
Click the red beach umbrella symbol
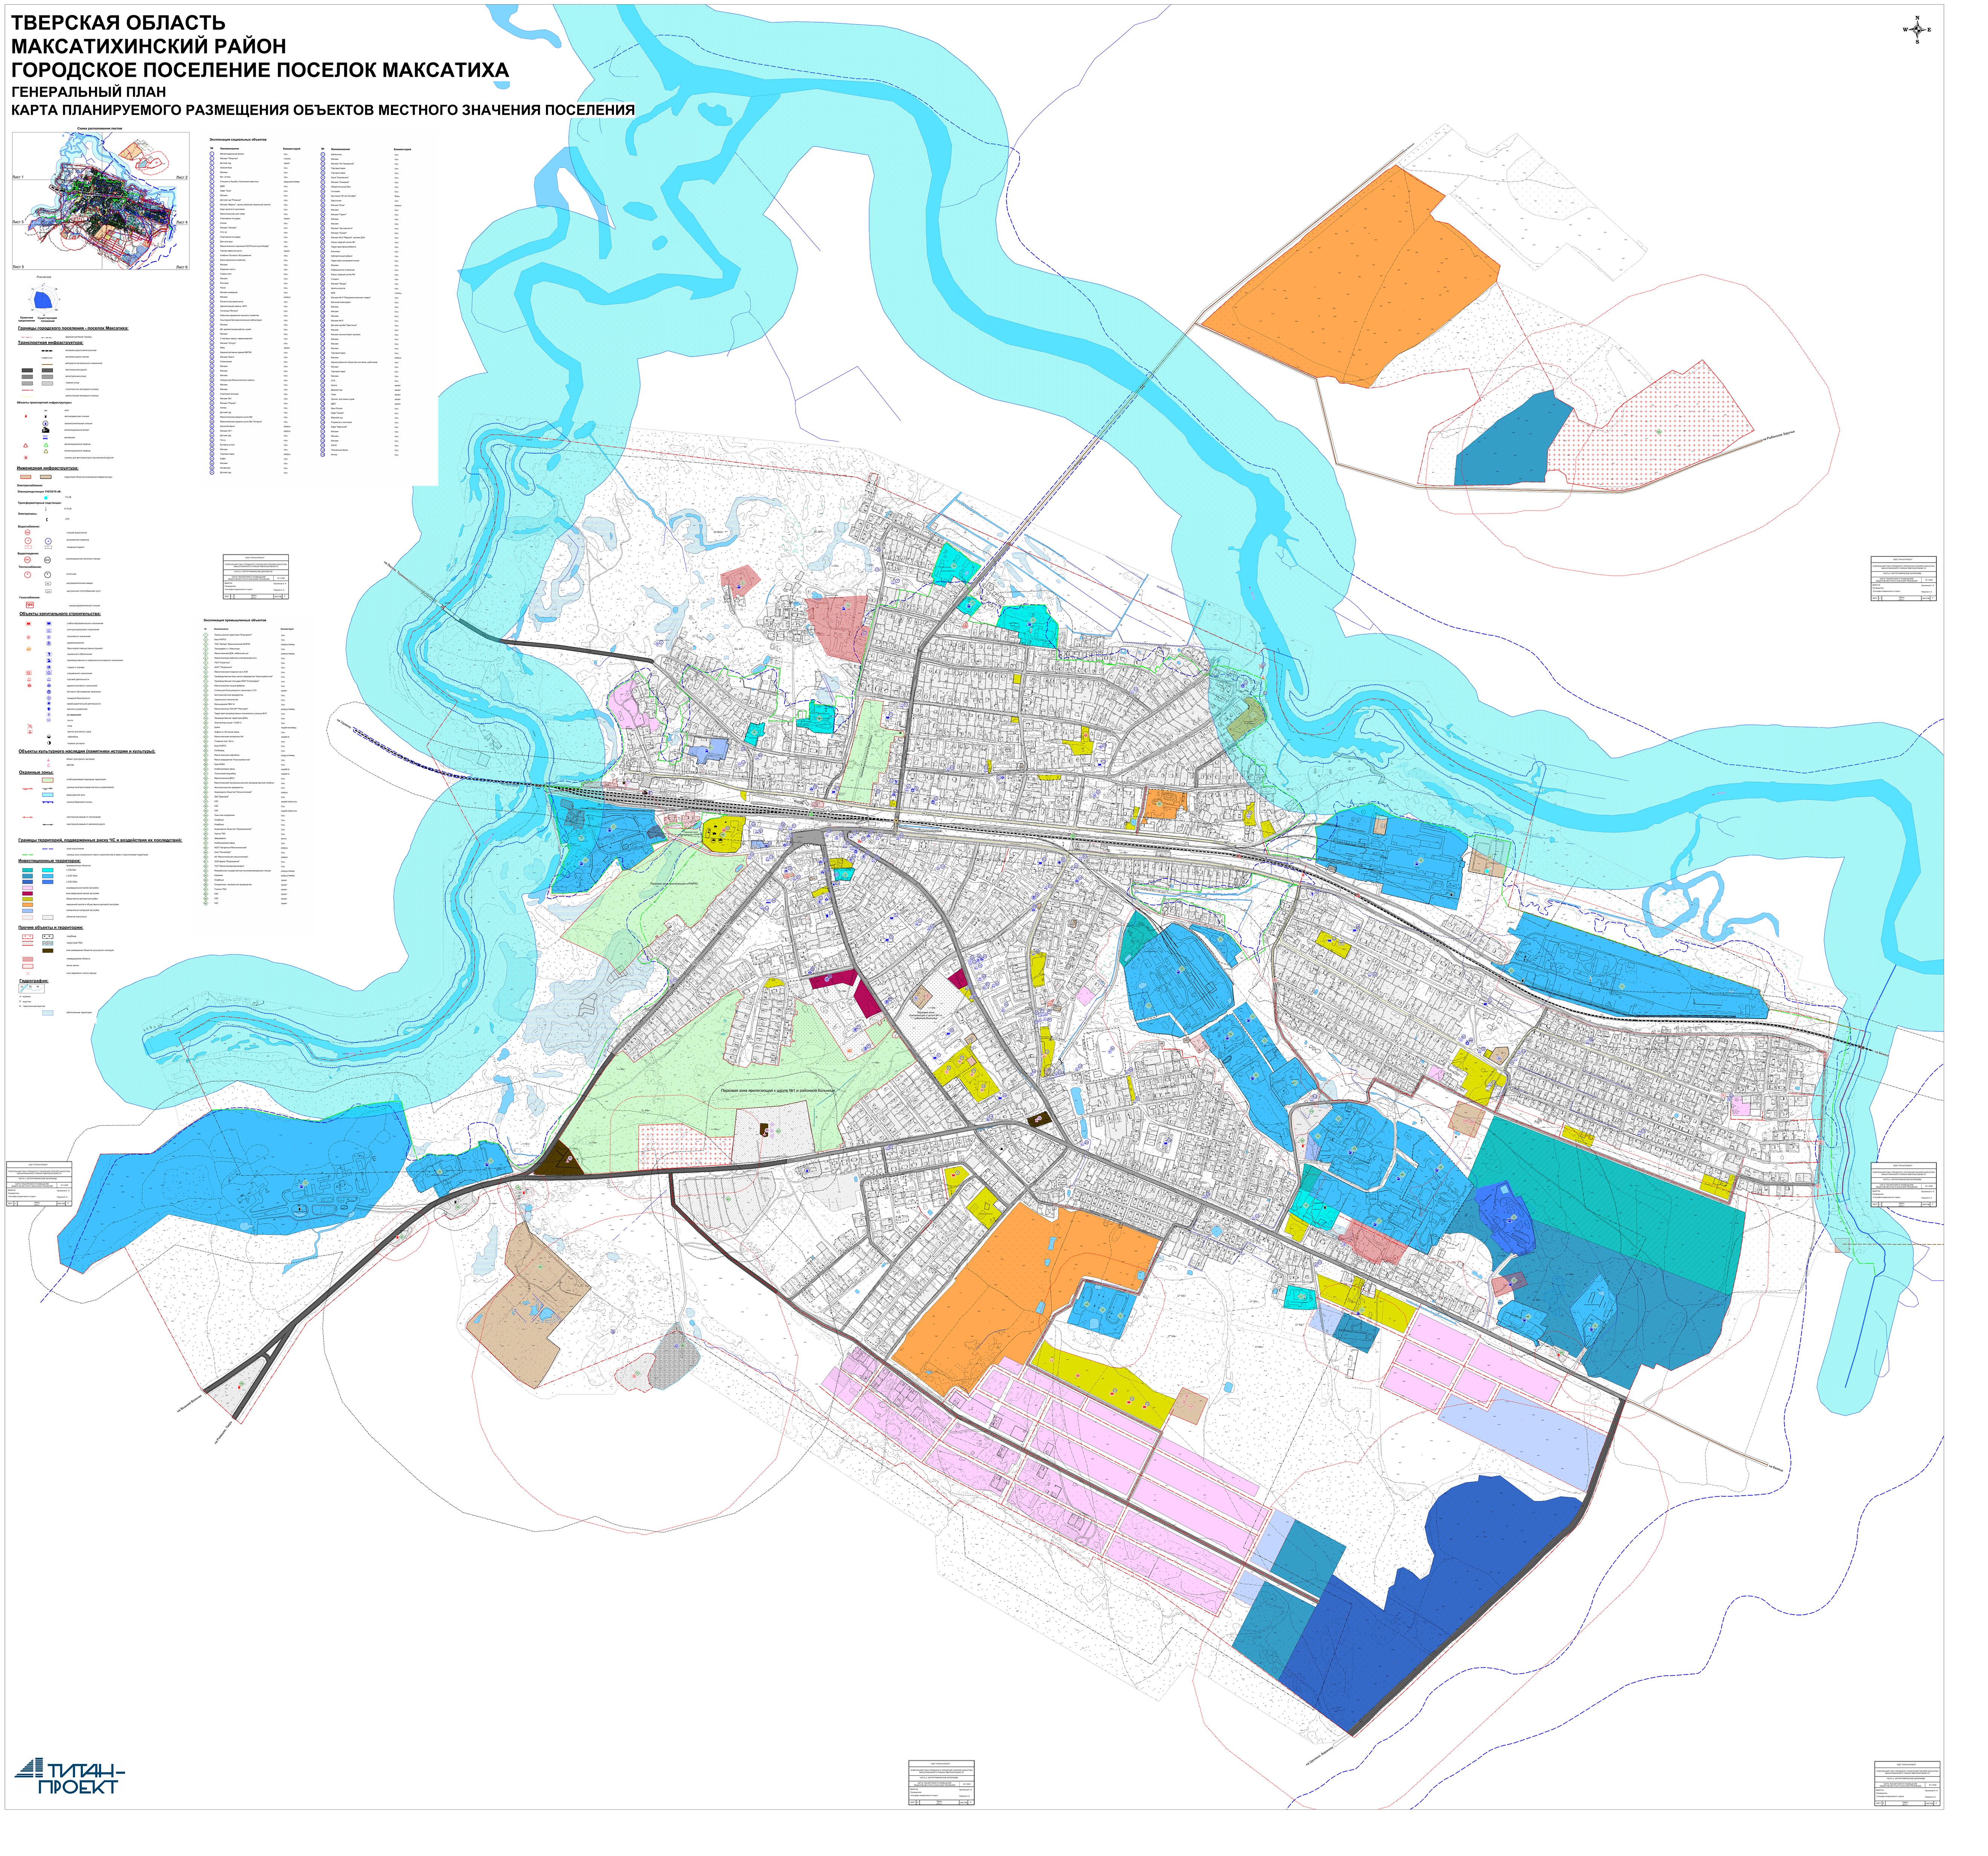click(x=30, y=727)
